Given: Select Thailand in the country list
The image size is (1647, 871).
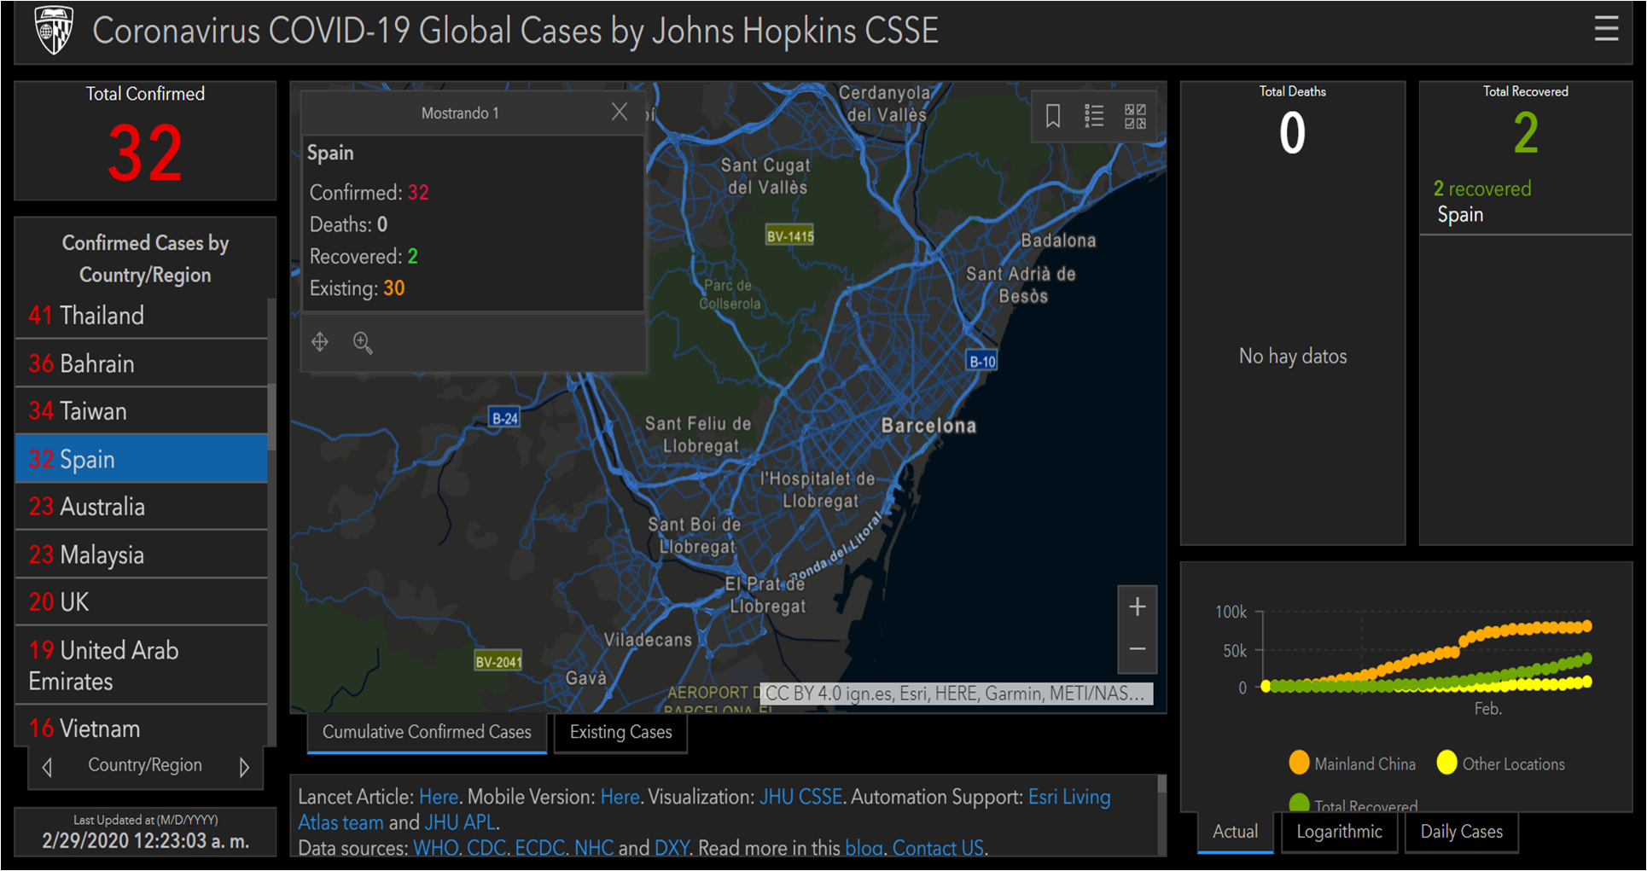Looking at the screenshot, I should [x=142, y=316].
